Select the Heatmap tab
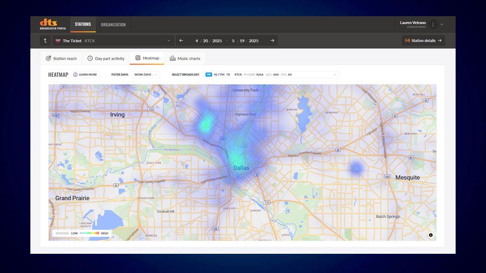The image size is (486, 273). [147, 58]
